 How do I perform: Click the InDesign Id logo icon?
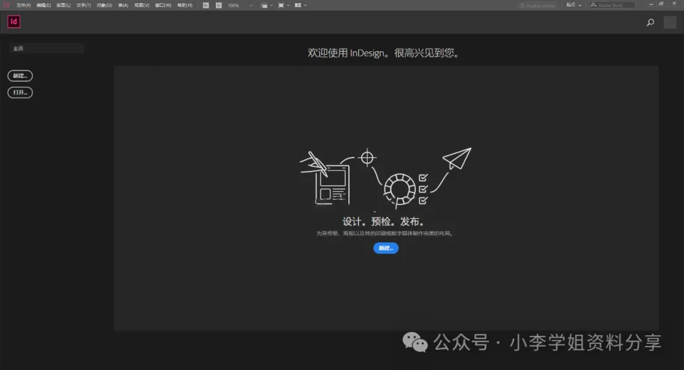pos(14,22)
